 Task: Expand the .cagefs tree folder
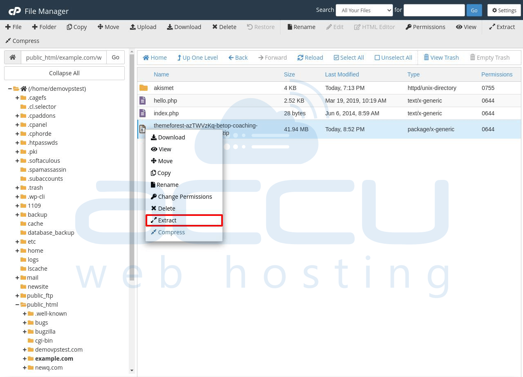pos(17,98)
